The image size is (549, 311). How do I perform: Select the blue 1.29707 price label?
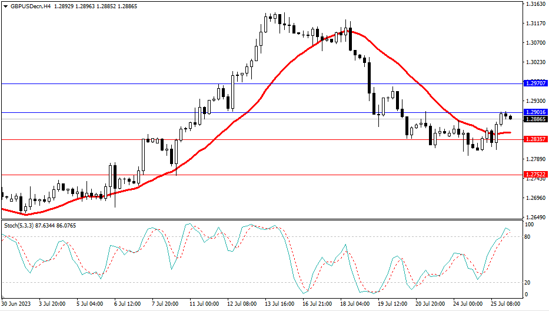pyautogui.click(x=535, y=84)
